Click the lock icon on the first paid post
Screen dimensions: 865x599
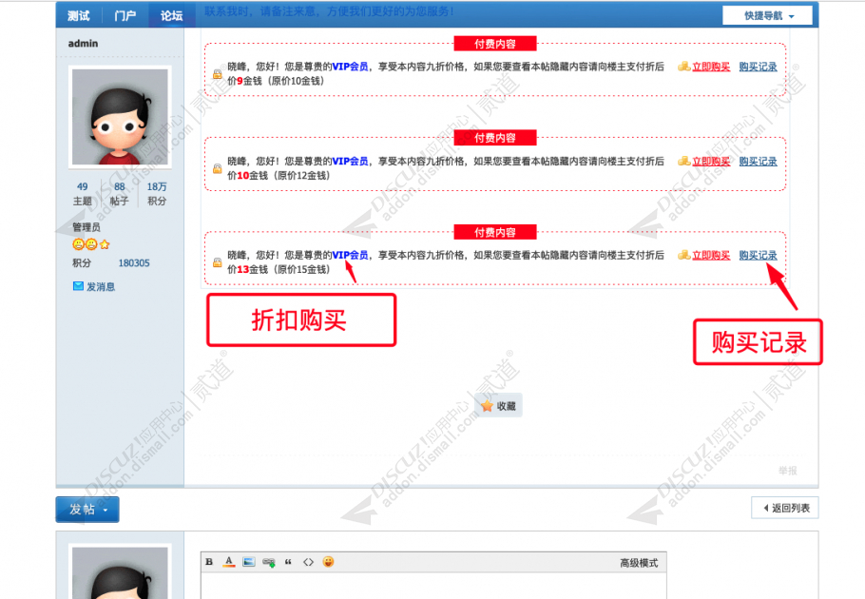(218, 73)
